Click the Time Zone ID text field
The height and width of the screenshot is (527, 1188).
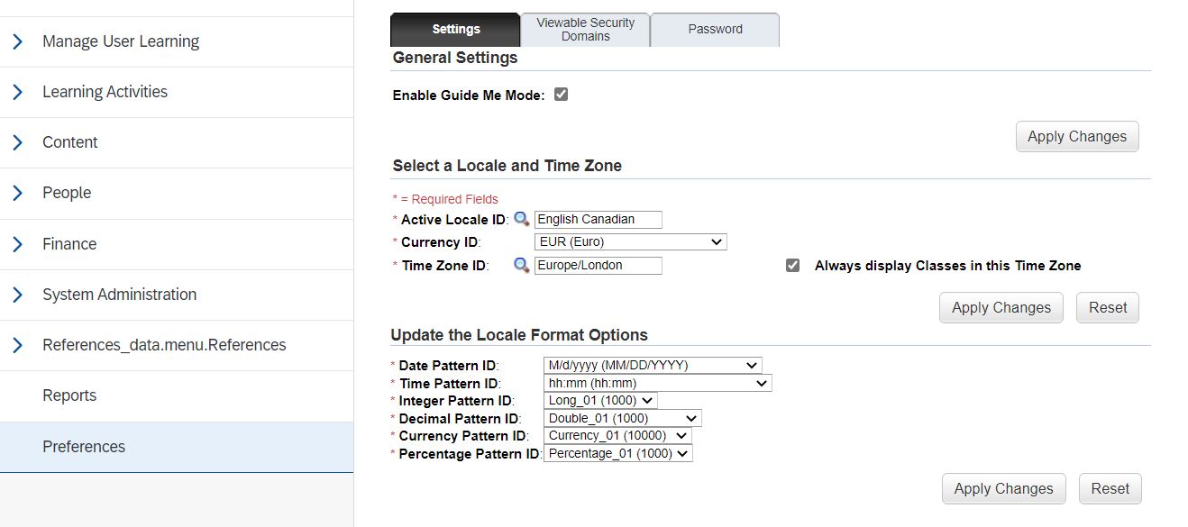[599, 265]
